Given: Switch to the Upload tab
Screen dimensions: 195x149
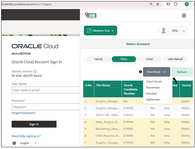Looking at the screenshot, I should click(98, 59).
